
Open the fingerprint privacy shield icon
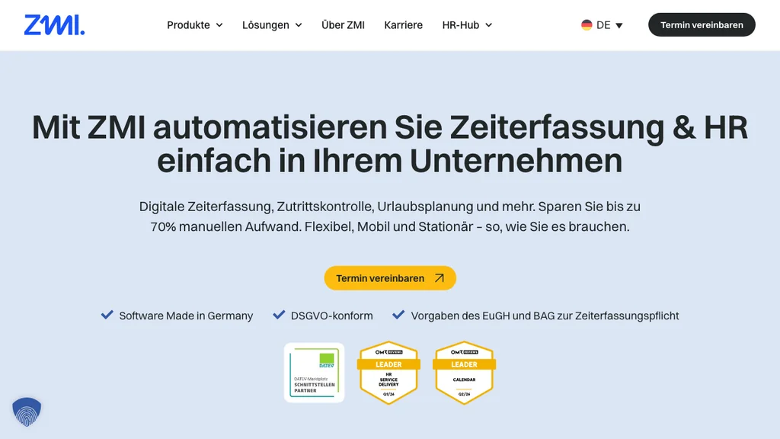27,412
